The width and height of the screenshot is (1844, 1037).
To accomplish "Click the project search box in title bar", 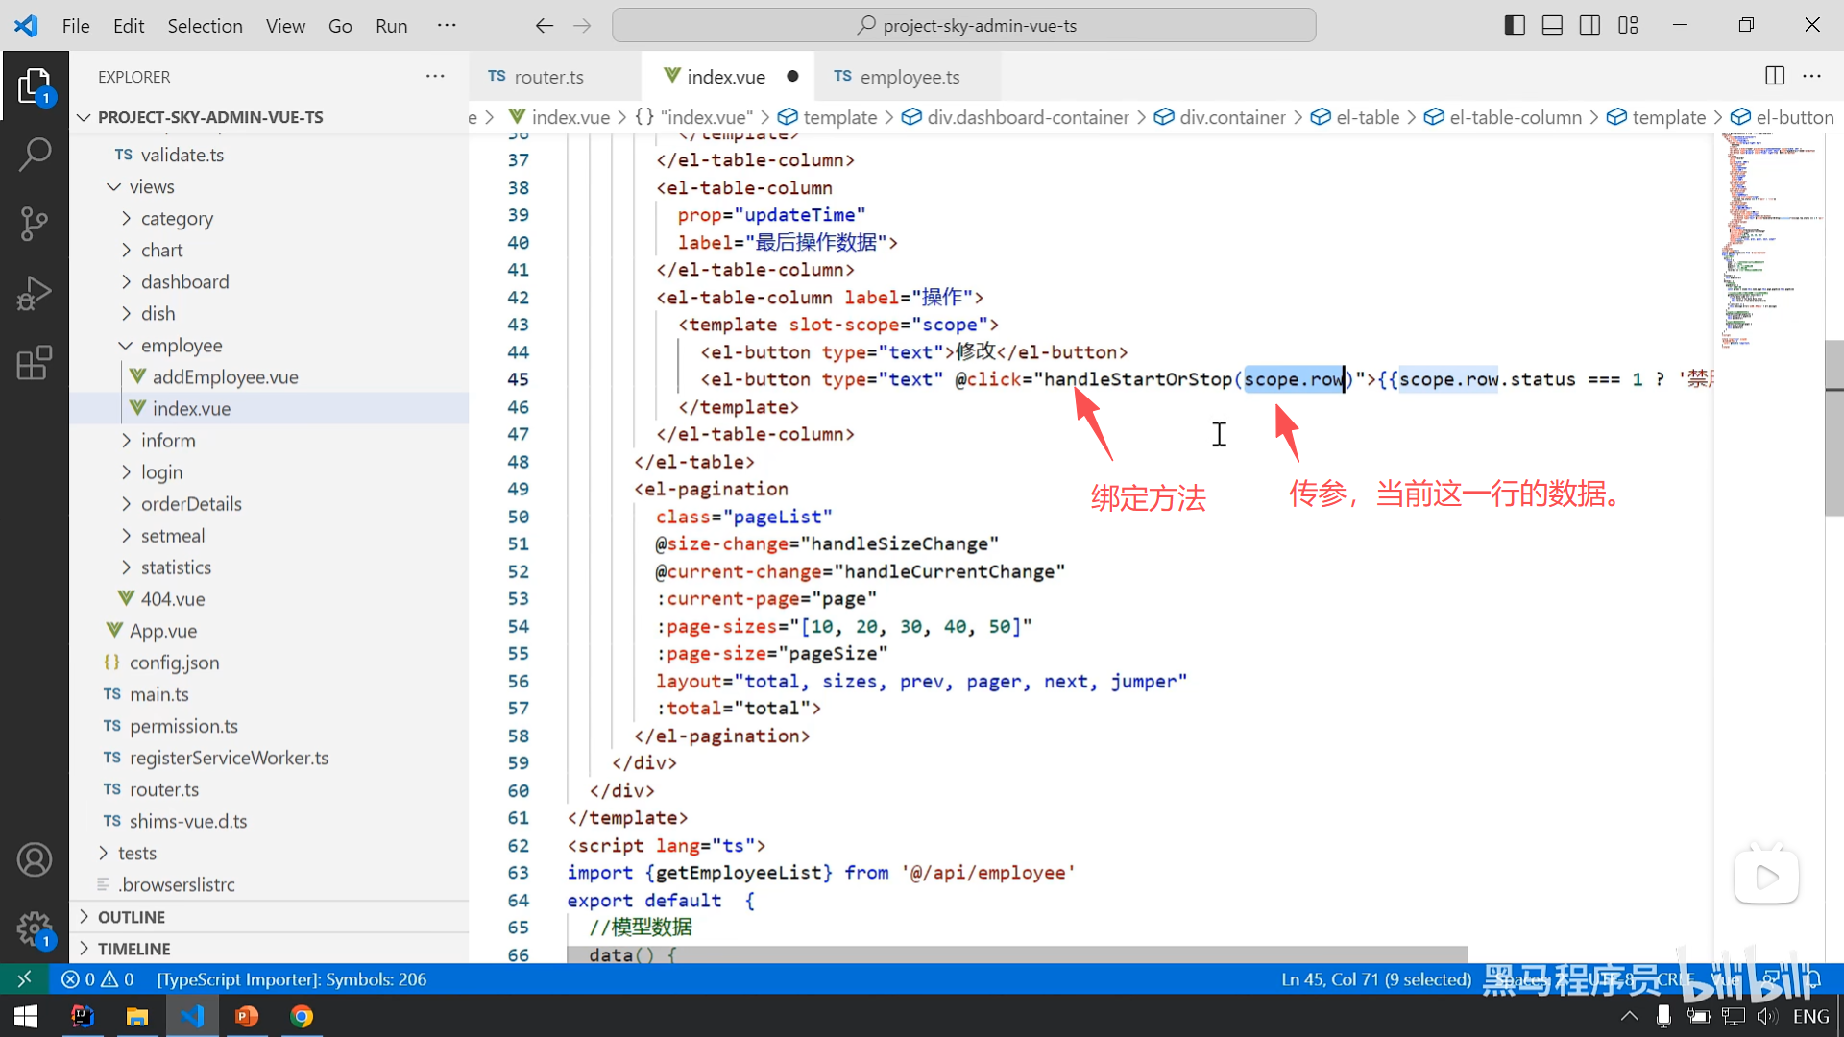I will pos(963,26).
